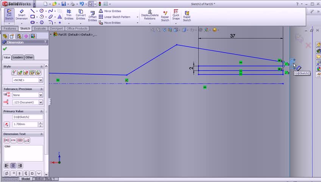This screenshot has width=321, height=182.
Task: Select the Spline sketch tool
Action: click(51, 11)
